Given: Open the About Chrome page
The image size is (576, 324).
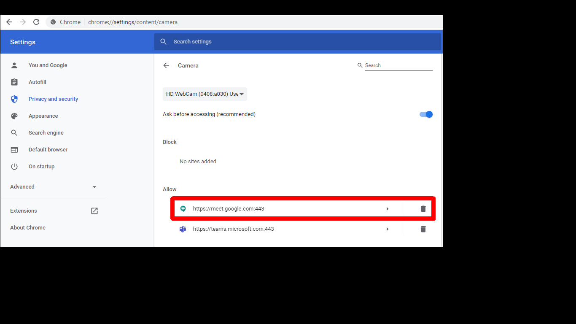Looking at the screenshot, I should 28,228.
